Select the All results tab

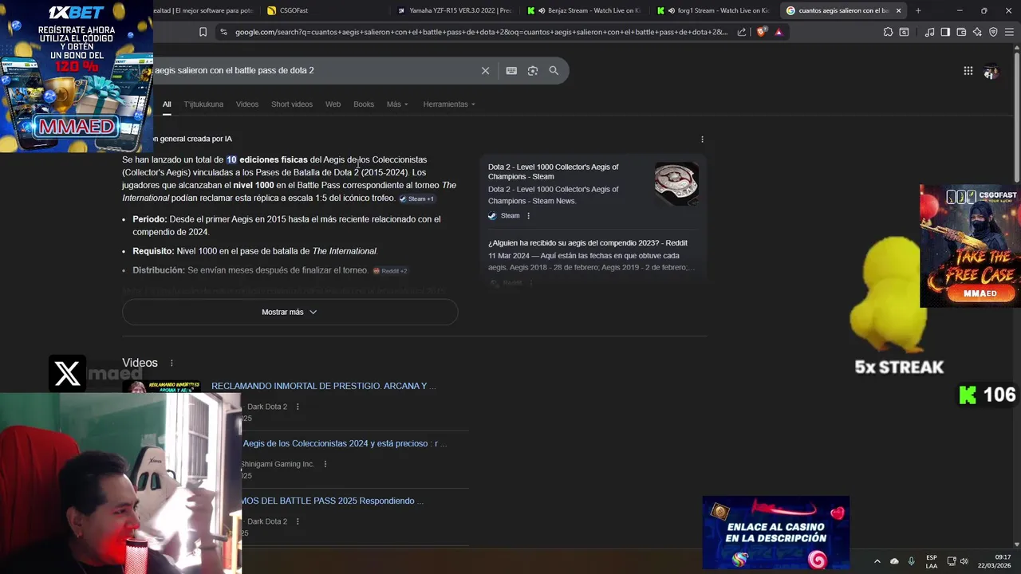pyautogui.click(x=167, y=104)
